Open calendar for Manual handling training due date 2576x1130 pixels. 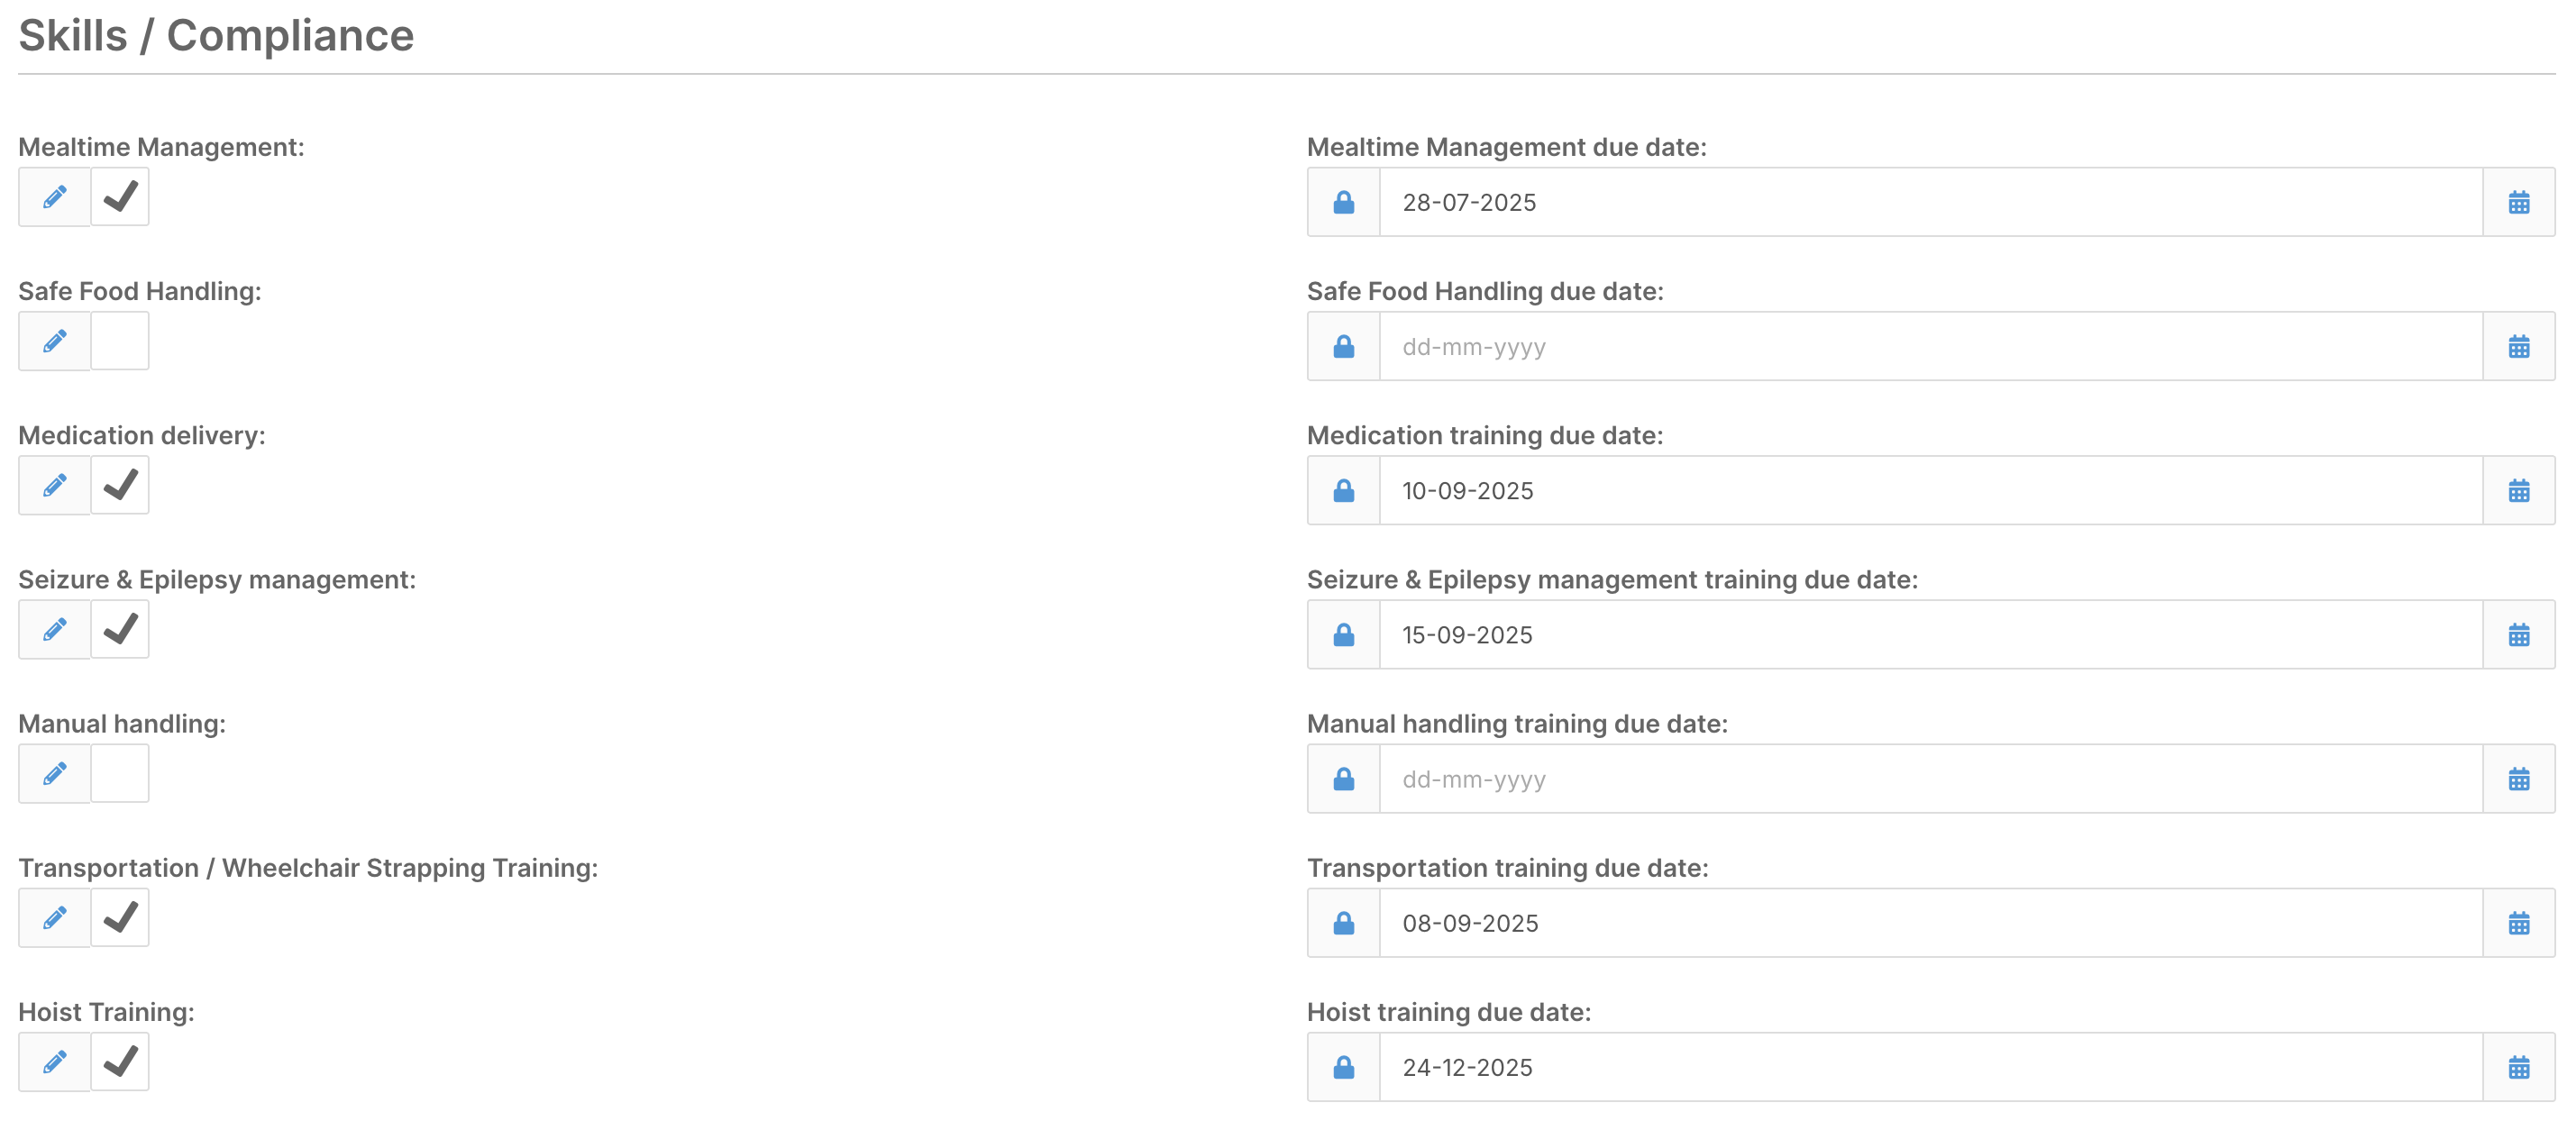(x=2518, y=778)
